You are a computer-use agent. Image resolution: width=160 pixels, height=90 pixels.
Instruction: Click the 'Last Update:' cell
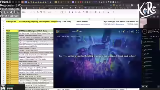tap(12, 22)
